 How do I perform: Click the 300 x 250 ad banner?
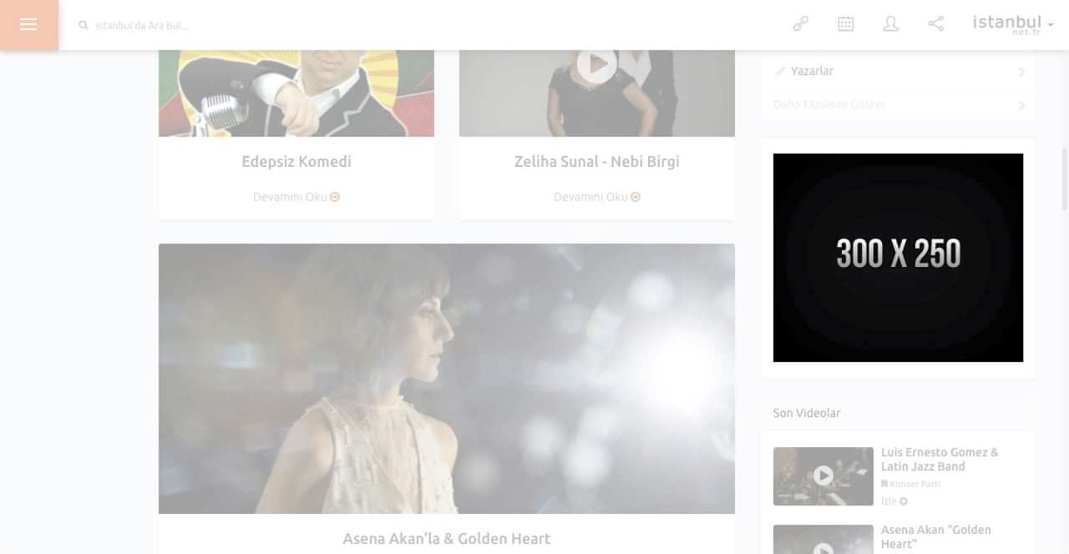898,258
